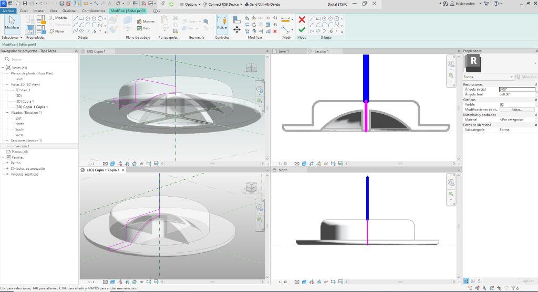Expand the Patrón tree node
The height and width of the screenshot is (292, 538).
(7, 163)
